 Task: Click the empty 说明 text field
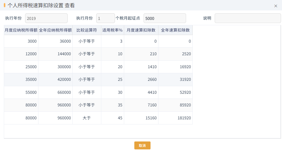tap(248, 18)
